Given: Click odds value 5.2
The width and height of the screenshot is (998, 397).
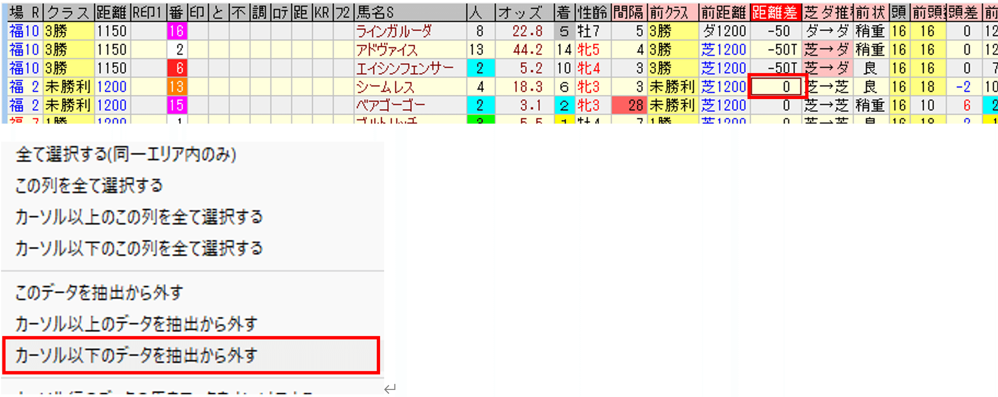Looking at the screenshot, I should click(x=531, y=68).
